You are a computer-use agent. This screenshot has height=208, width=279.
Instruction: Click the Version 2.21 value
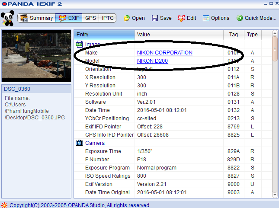151,184
